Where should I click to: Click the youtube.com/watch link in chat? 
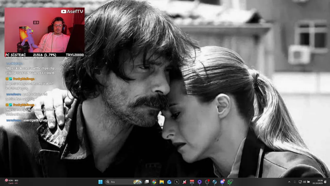(x=29, y=86)
